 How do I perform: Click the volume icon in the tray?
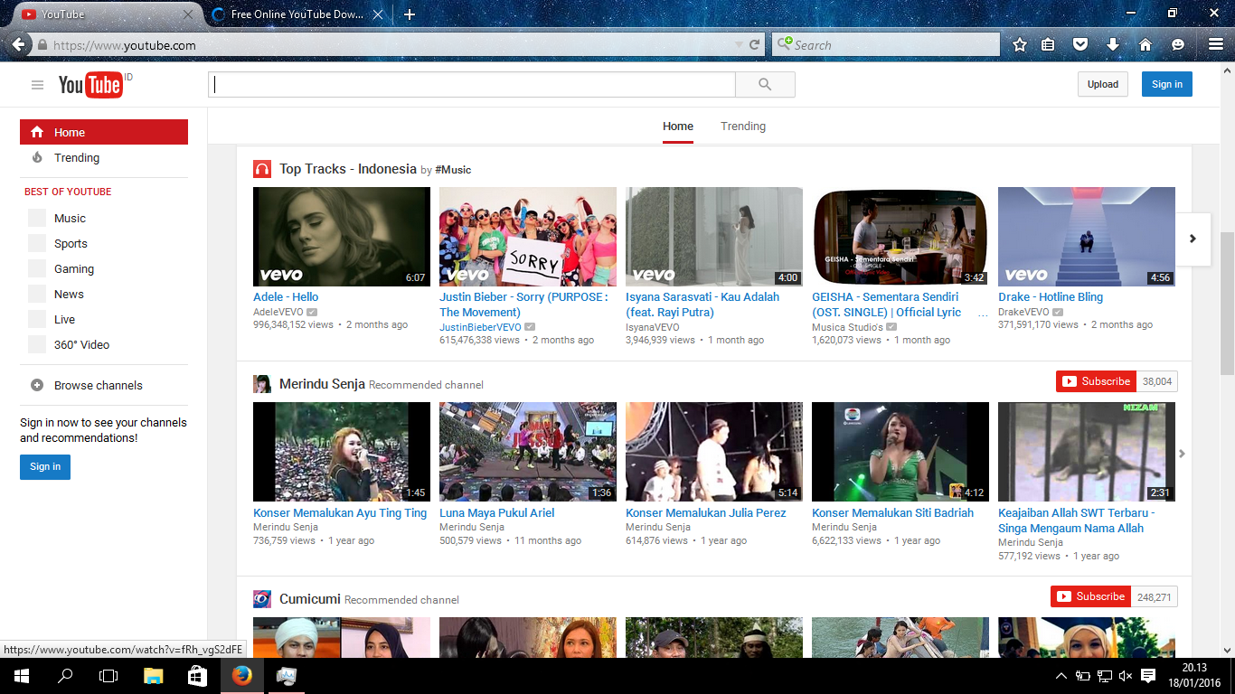click(x=1126, y=676)
